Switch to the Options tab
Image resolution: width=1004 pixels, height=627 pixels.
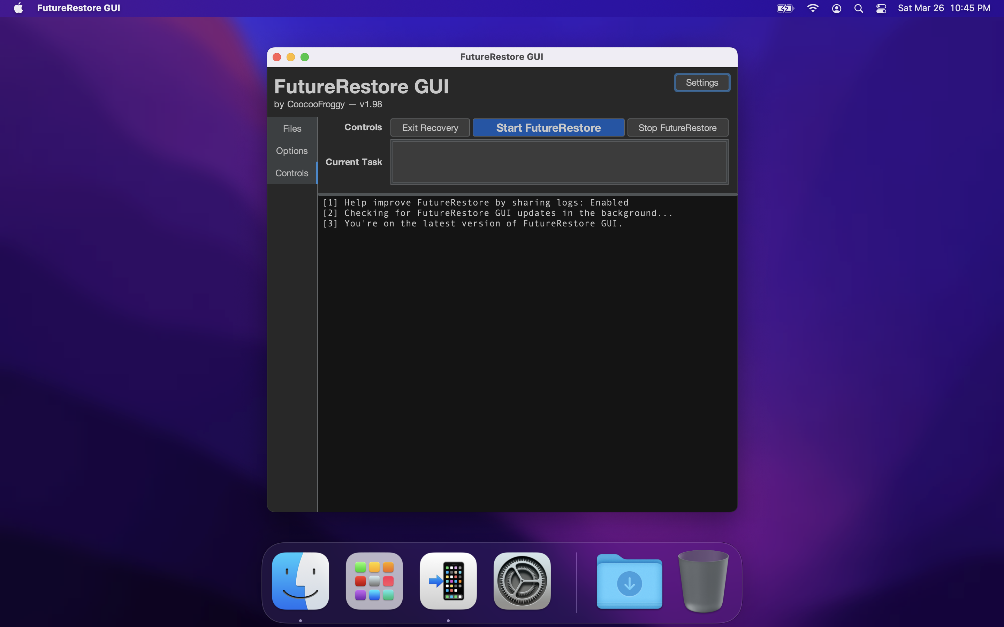(x=292, y=151)
